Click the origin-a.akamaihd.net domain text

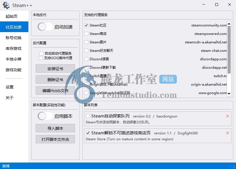(x=209, y=84)
